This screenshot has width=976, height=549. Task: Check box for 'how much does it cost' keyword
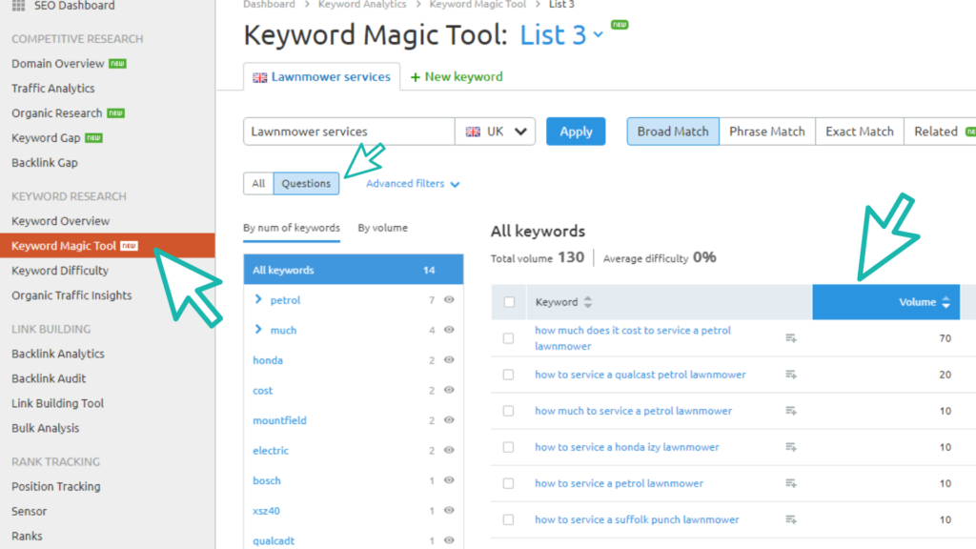click(x=509, y=338)
